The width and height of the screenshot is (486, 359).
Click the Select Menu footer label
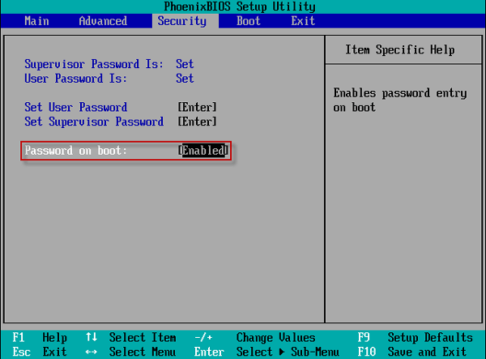coord(143,352)
